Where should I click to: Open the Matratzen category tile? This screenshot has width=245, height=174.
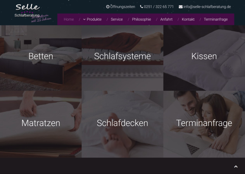(41, 124)
